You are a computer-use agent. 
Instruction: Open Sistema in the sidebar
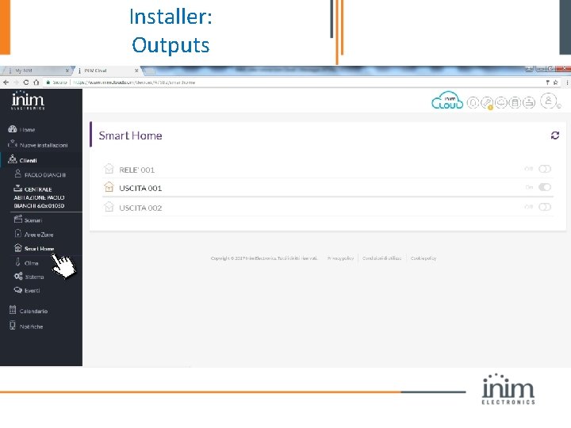[29, 277]
